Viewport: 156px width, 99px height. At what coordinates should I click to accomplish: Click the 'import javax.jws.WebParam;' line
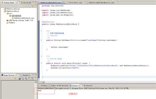point(56,10)
